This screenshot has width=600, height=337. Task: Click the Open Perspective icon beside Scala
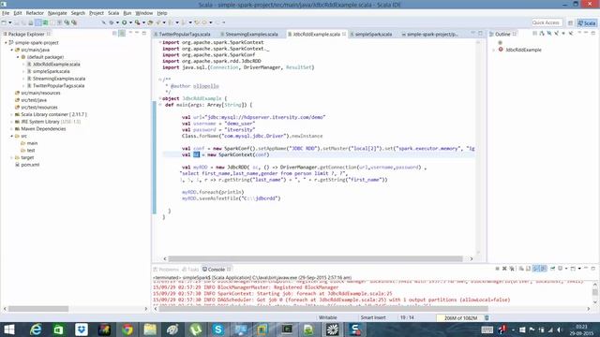(x=571, y=22)
